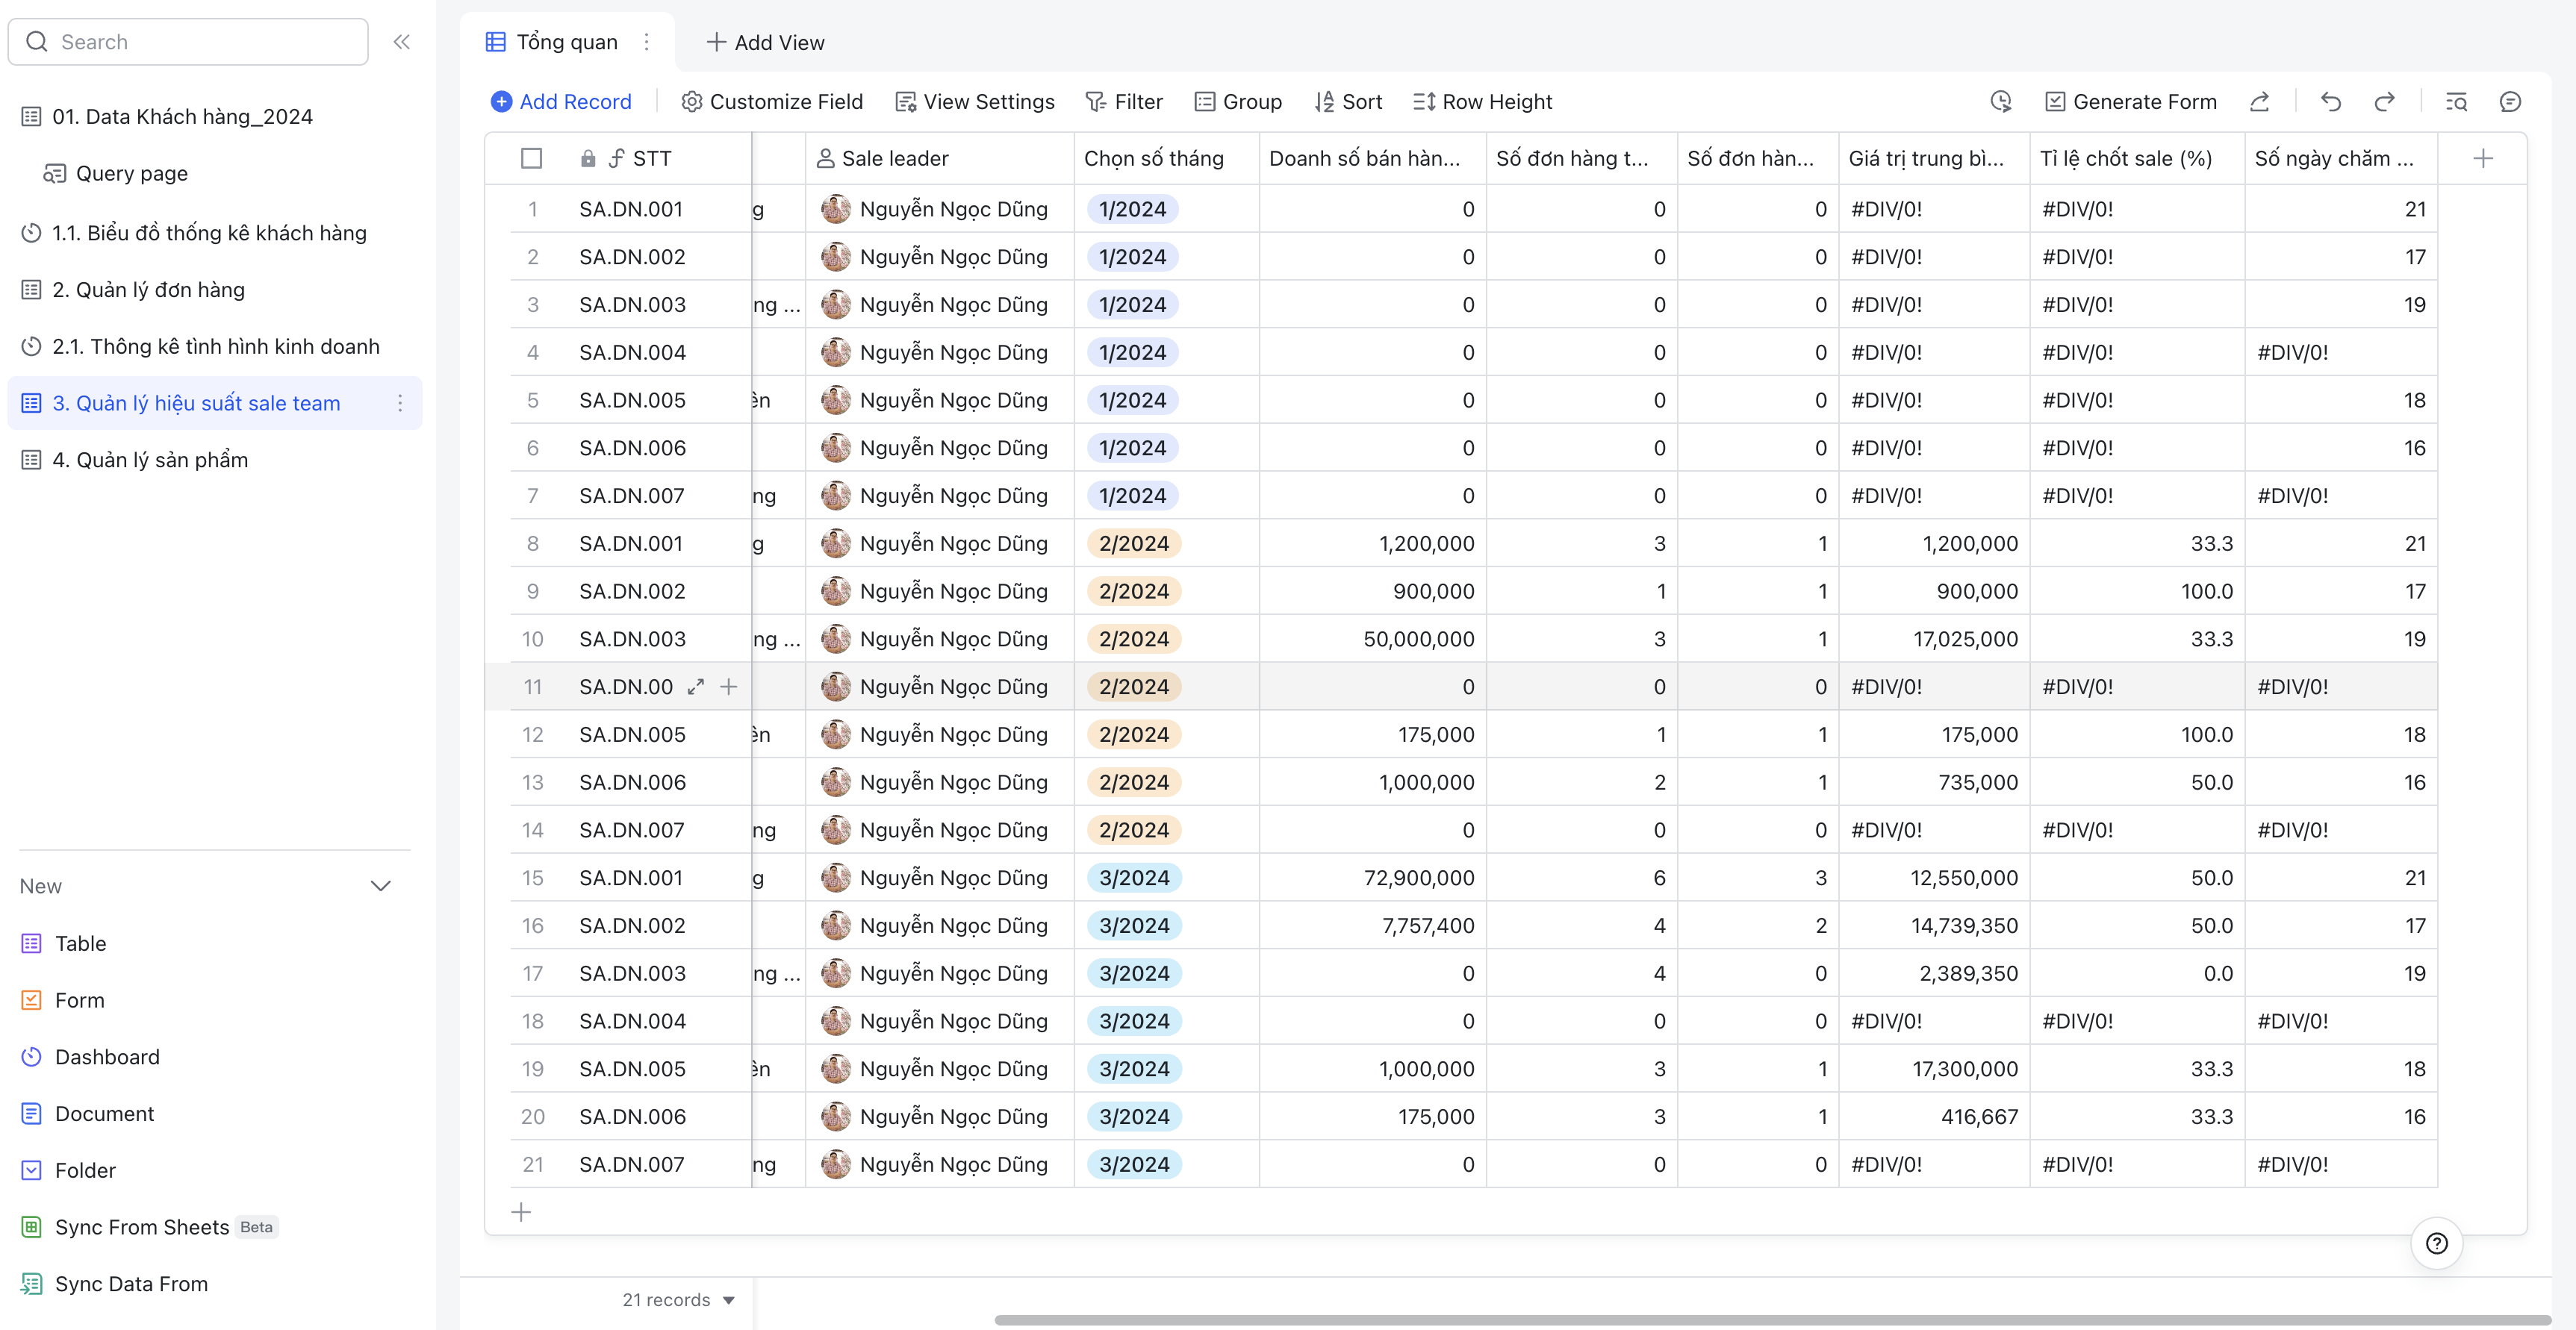
Task: Click avatar of Nguyễn Ngọc Dũng in row 1
Action: point(836,209)
